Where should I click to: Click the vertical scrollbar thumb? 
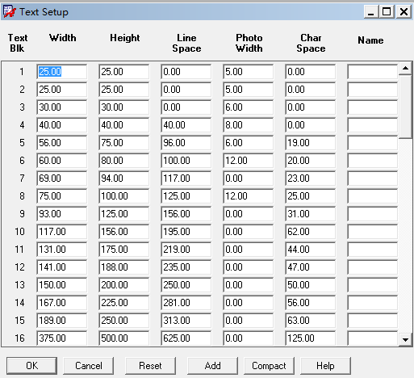tap(405, 107)
